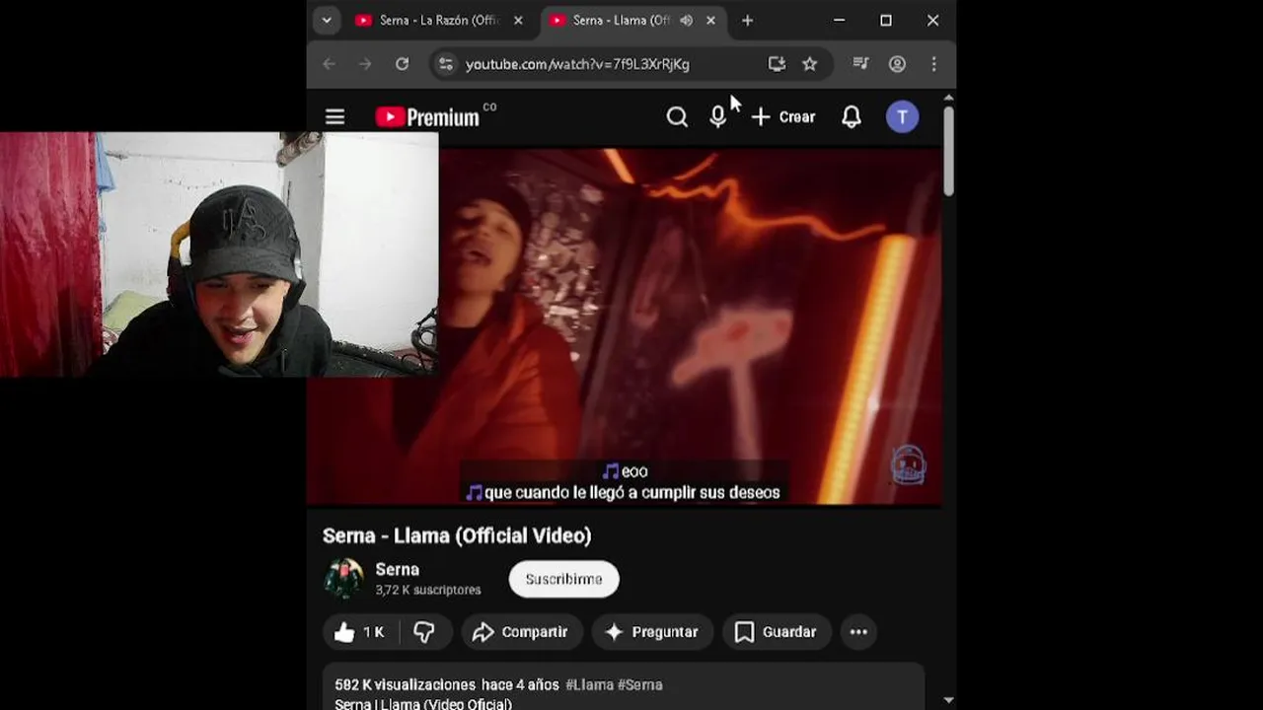Open the #Llama hashtag link
This screenshot has width=1263, height=710.
click(x=589, y=684)
